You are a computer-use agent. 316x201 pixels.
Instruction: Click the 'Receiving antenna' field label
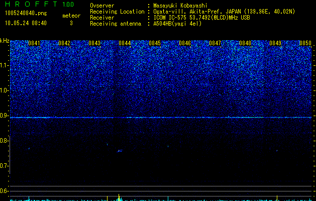point(116,24)
